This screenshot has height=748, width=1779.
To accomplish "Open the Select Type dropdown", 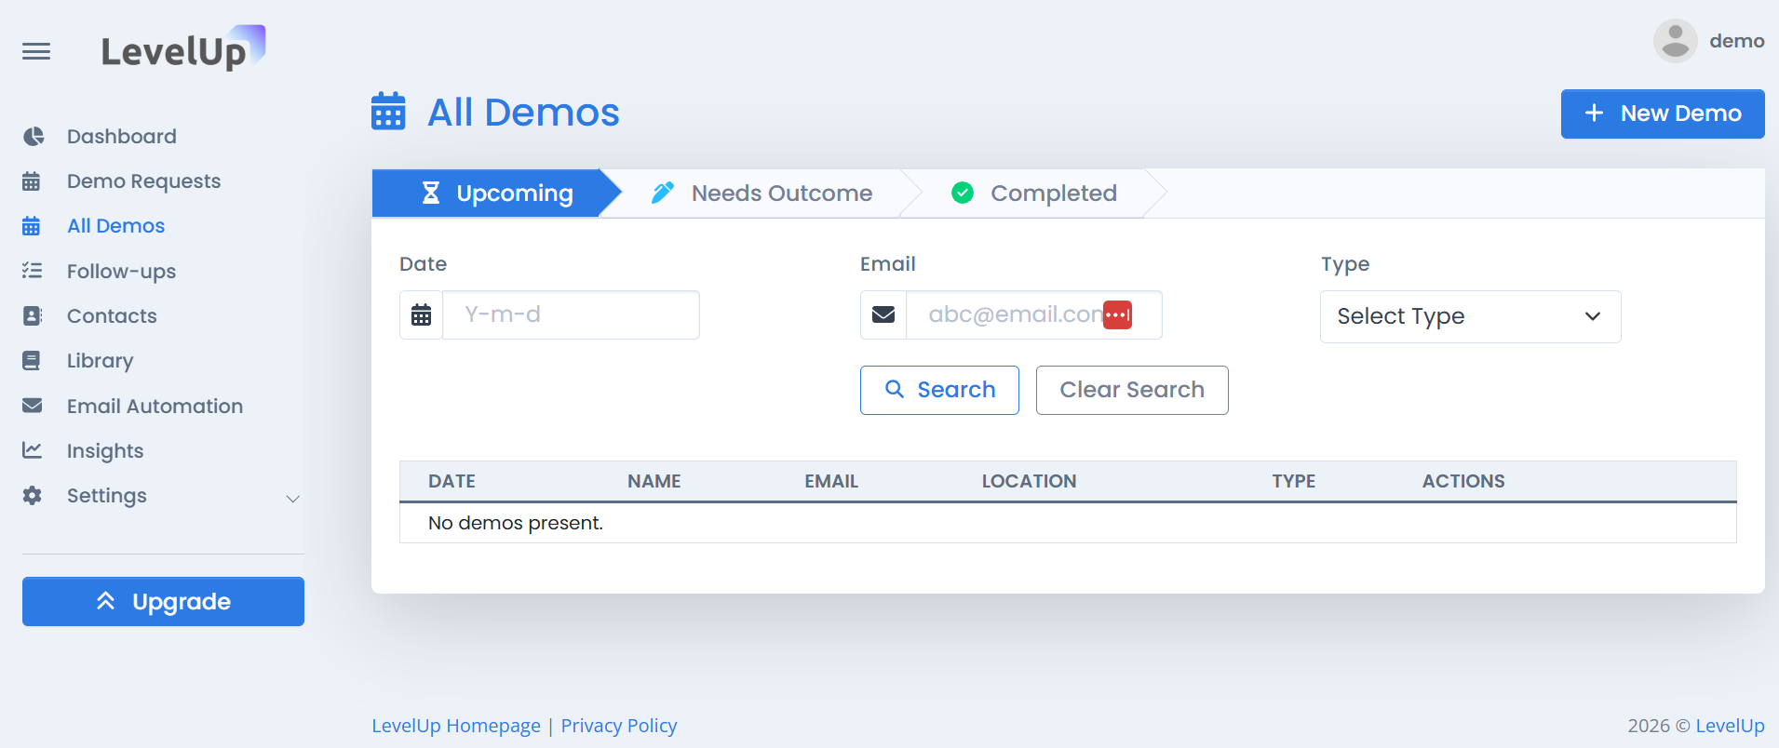I will tap(1470, 316).
